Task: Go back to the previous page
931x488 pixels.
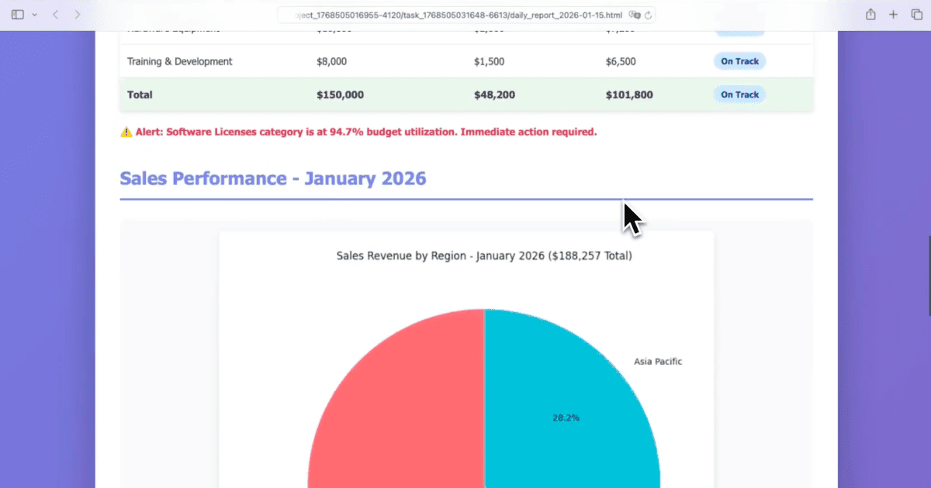Action: [55, 15]
